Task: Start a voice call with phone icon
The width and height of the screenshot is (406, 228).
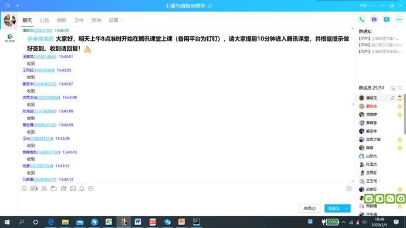Action: [x=362, y=19]
